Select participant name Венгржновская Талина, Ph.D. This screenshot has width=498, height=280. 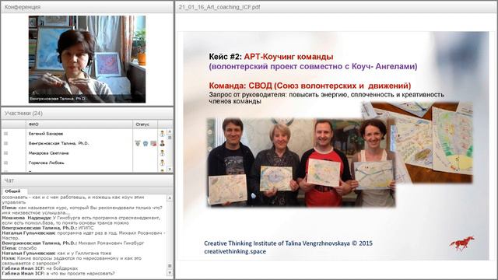(59, 143)
